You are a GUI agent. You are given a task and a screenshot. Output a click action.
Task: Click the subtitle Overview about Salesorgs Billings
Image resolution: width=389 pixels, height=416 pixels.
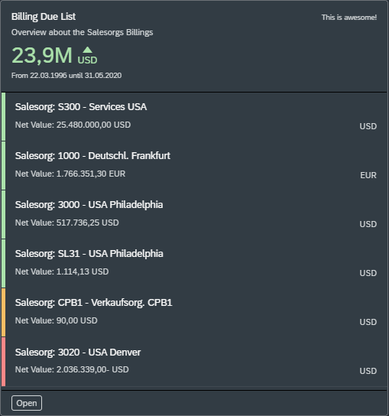coord(83,32)
